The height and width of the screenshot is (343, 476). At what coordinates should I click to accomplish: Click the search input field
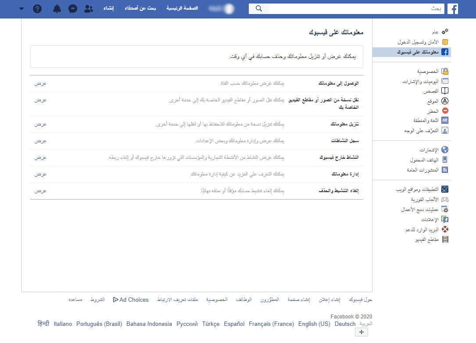(x=355, y=9)
